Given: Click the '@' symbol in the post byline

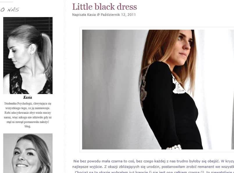Looking at the screenshot, I should tap(98, 15).
